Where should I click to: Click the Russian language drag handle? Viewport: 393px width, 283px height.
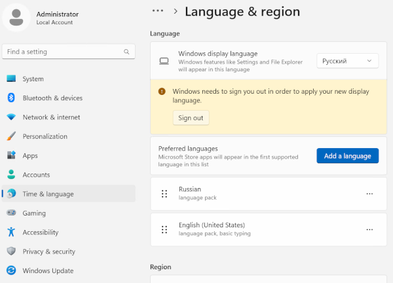coord(164,194)
